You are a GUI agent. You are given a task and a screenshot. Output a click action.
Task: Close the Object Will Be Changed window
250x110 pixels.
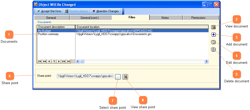[216, 5]
